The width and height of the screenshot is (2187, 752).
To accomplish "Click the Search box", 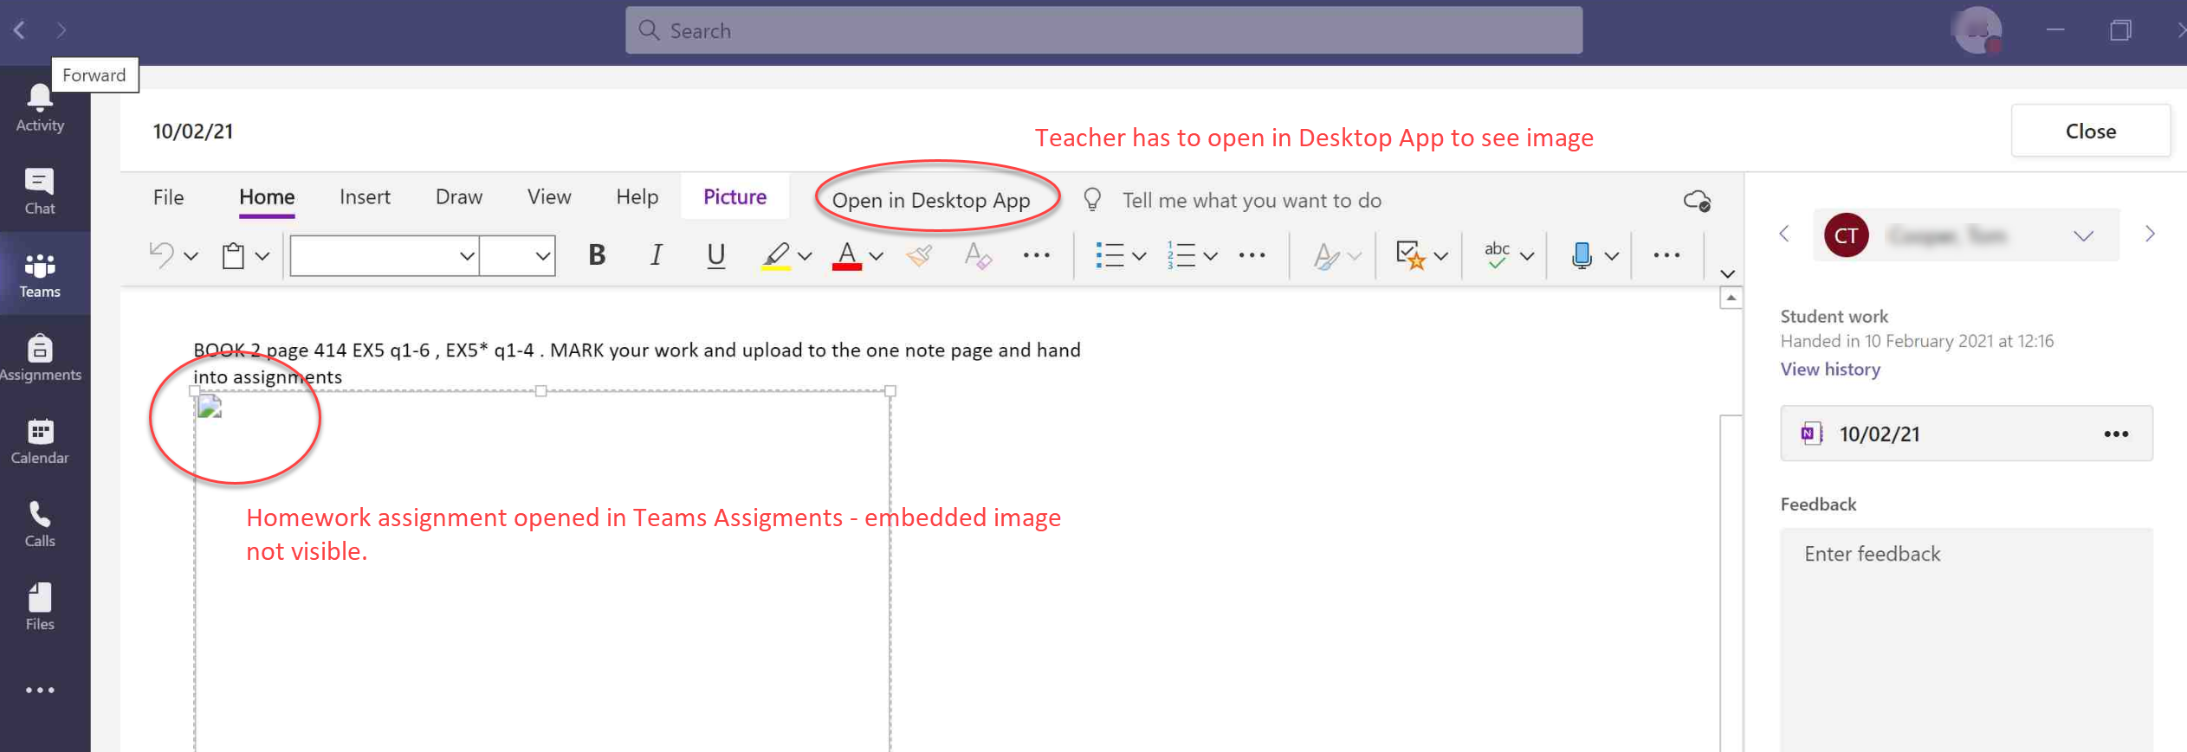I will [1104, 30].
